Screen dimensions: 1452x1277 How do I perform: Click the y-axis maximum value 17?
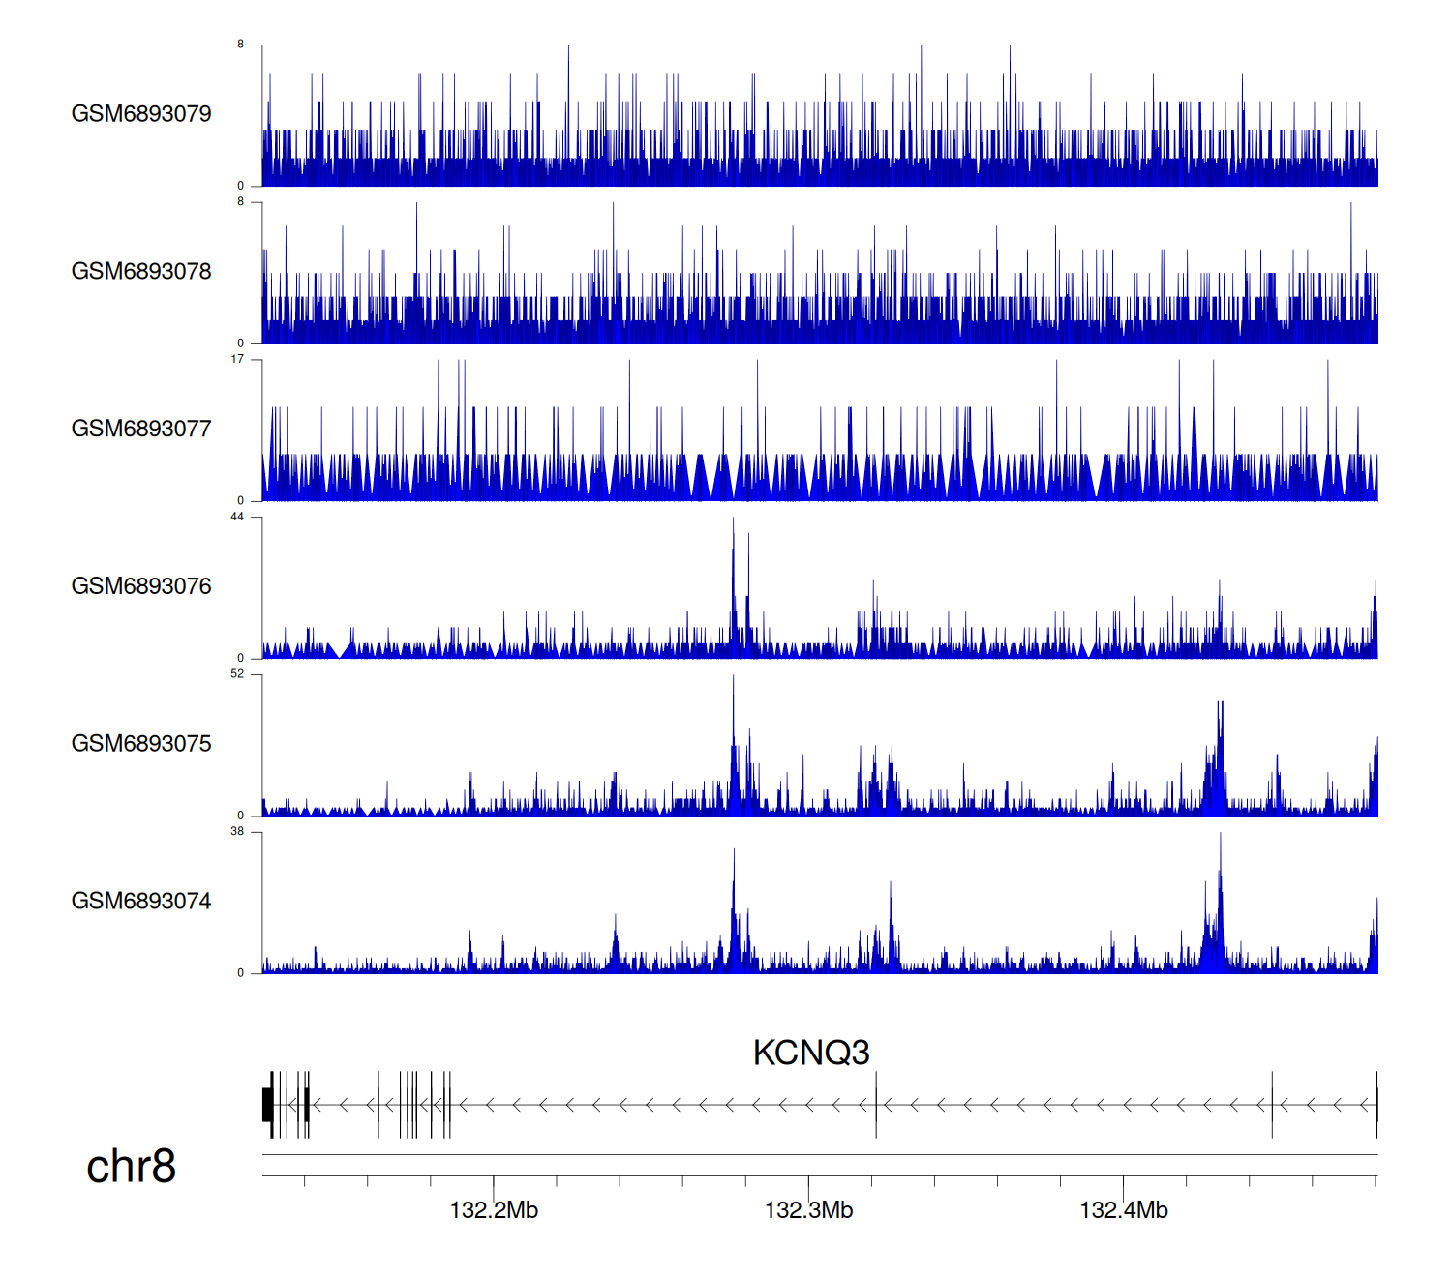(237, 359)
